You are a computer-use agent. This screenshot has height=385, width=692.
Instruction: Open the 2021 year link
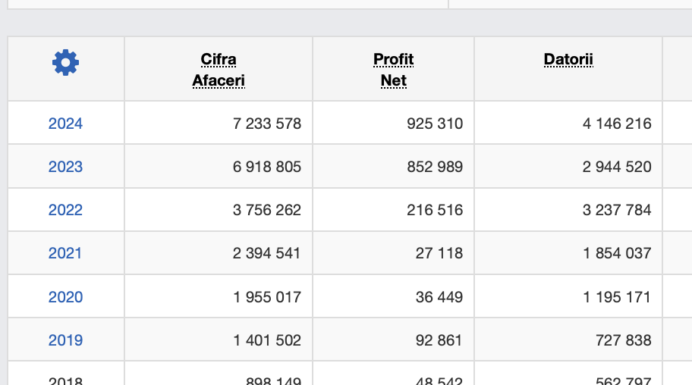(65, 253)
